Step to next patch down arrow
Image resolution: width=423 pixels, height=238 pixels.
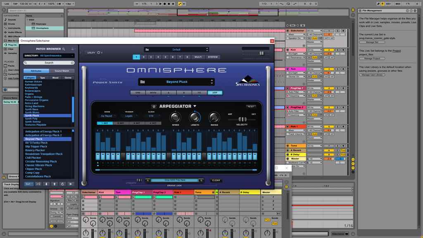coord(46,184)
